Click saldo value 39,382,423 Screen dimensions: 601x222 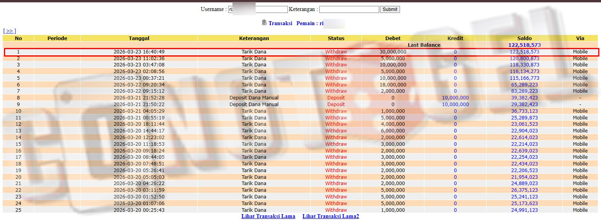(x=524, y=98)
